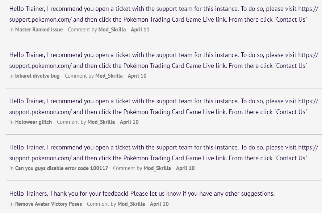
Task: Click April 10 date on Victory Poses comment
Action: pos(159,204)
